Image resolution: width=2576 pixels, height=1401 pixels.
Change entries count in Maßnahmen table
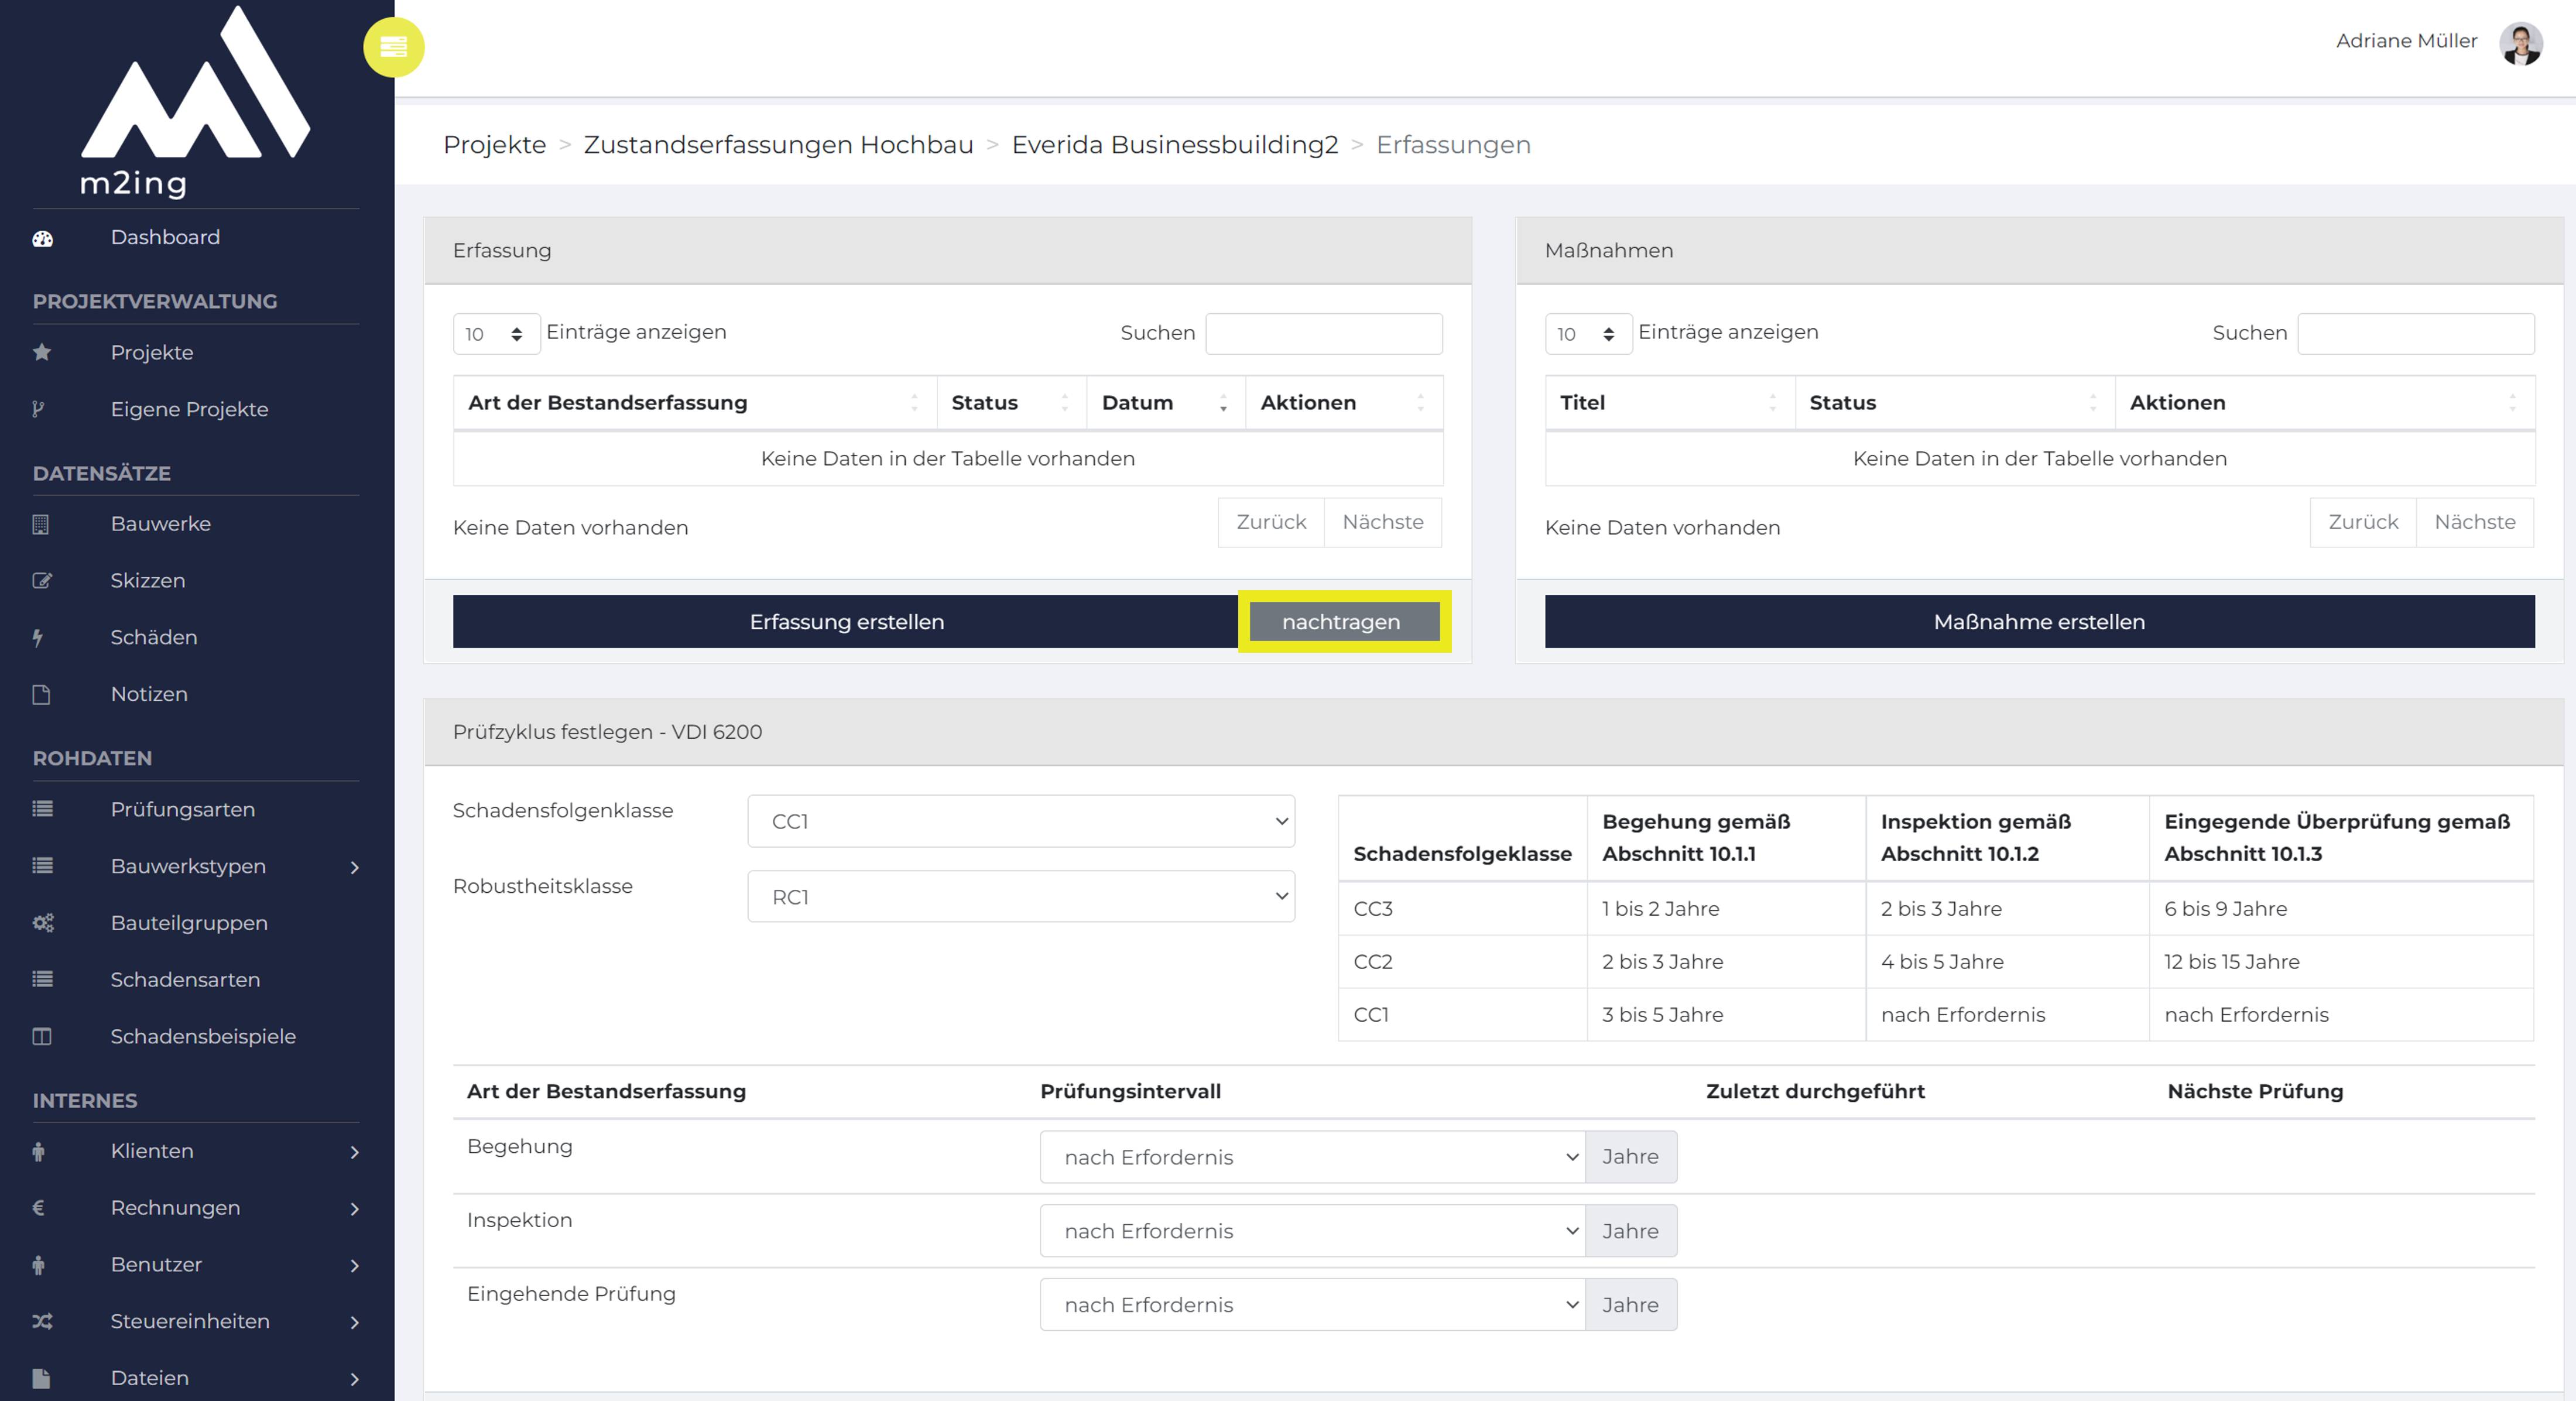tap(1588, 334)
